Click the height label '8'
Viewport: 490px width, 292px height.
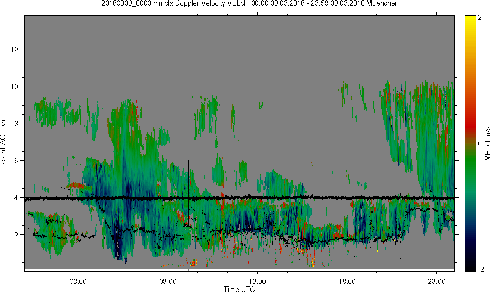pyautogui.click(x=16, y=124)
